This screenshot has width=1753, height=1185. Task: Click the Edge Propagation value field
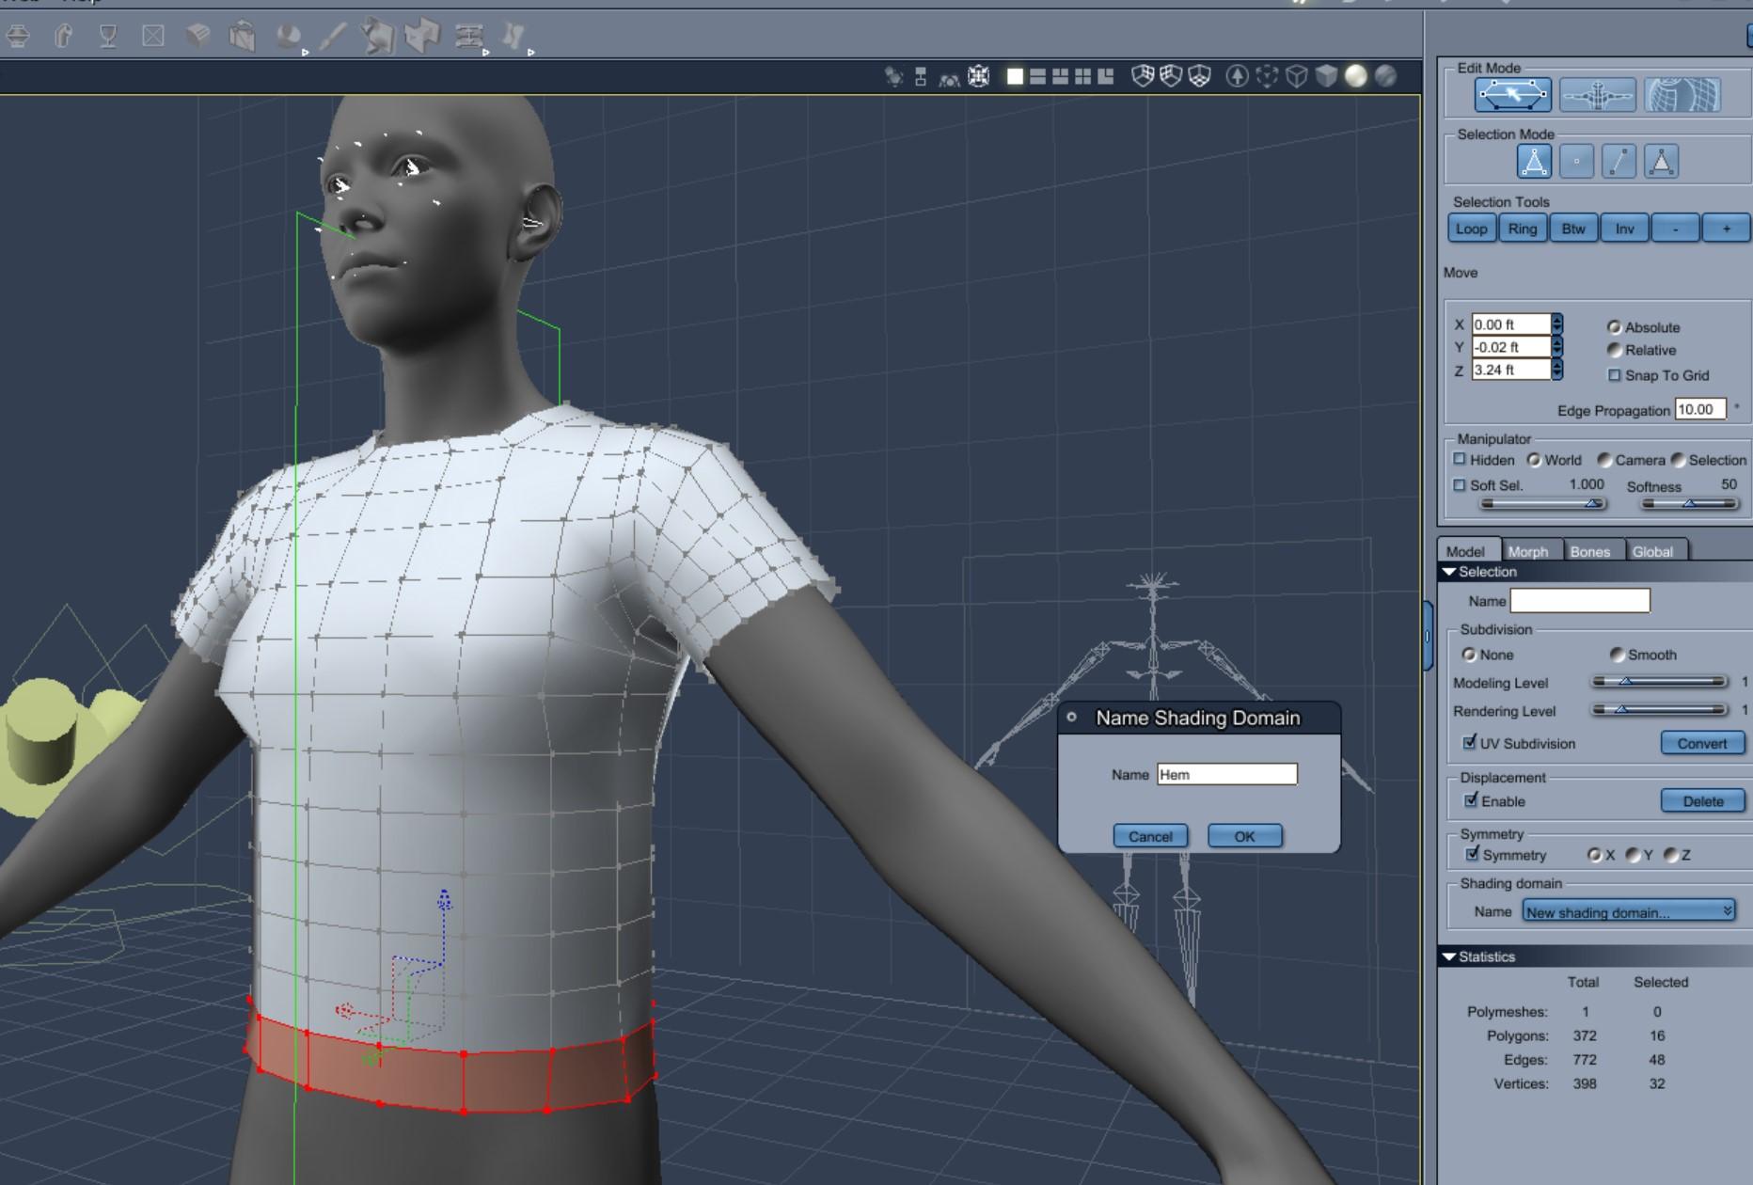1700,409
